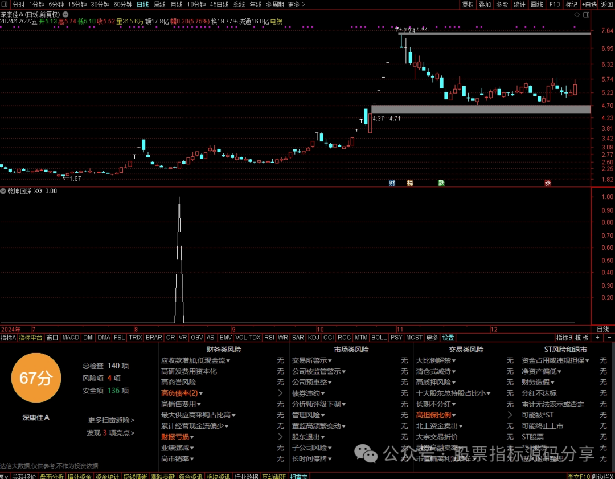Click the 叠加 overlay button
The height and width of the screenshot is (479, 615).
485,5
